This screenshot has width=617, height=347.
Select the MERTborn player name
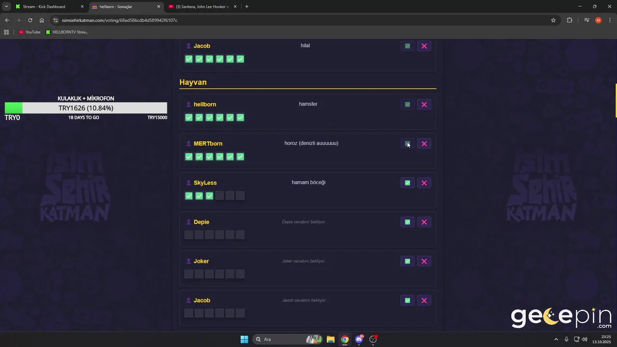coord(208,144)
